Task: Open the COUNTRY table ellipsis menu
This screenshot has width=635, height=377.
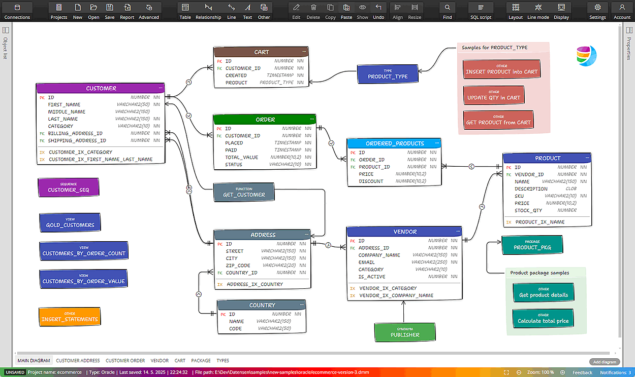Action: coord(302,305)
